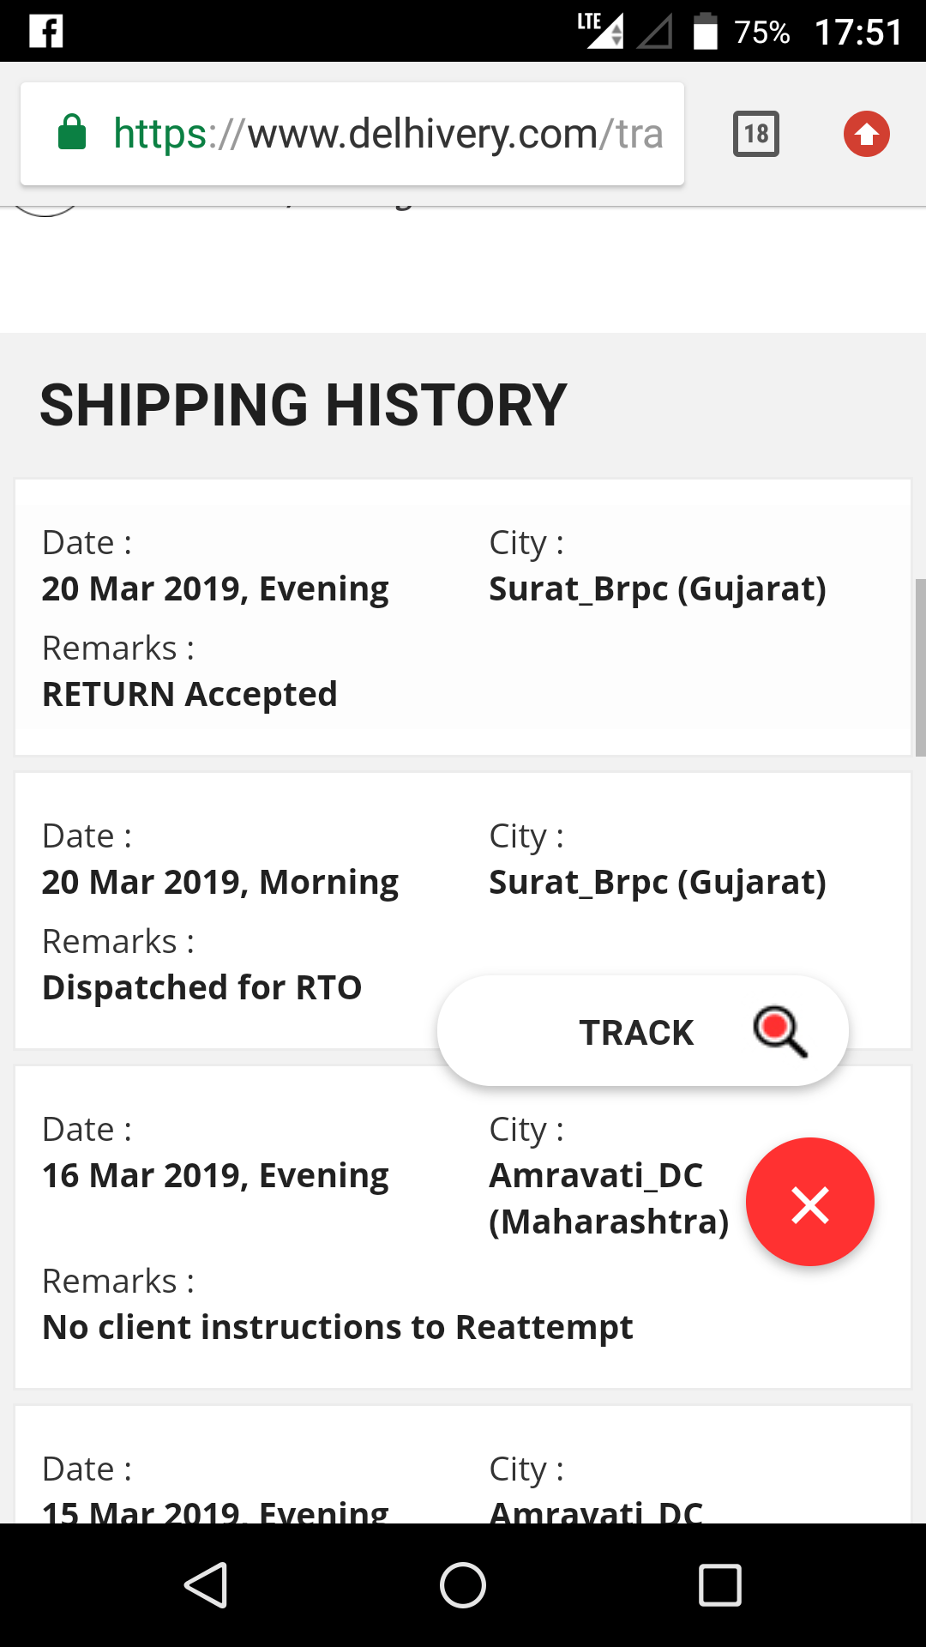Tap the green padlock security icon

72,133
